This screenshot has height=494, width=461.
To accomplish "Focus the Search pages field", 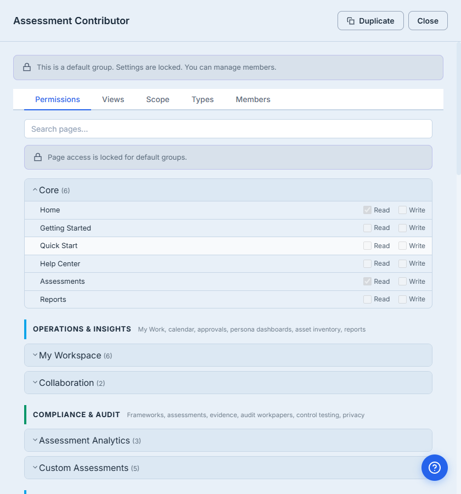I will (x=228, y=129).
